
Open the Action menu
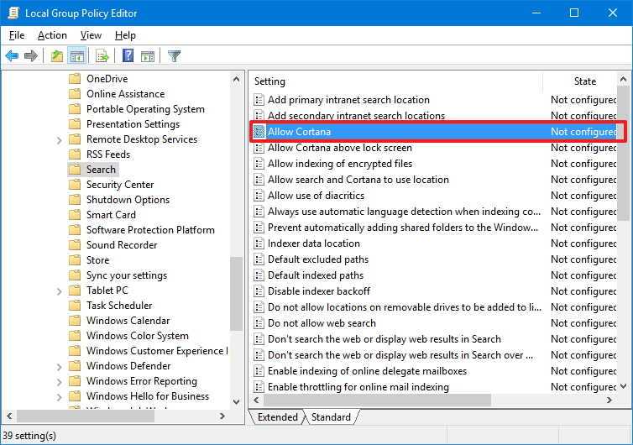tap(52, 35)
